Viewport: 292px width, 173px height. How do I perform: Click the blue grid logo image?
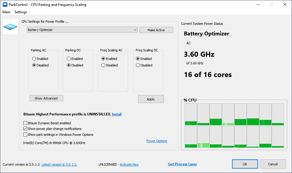tap(10, 27)
